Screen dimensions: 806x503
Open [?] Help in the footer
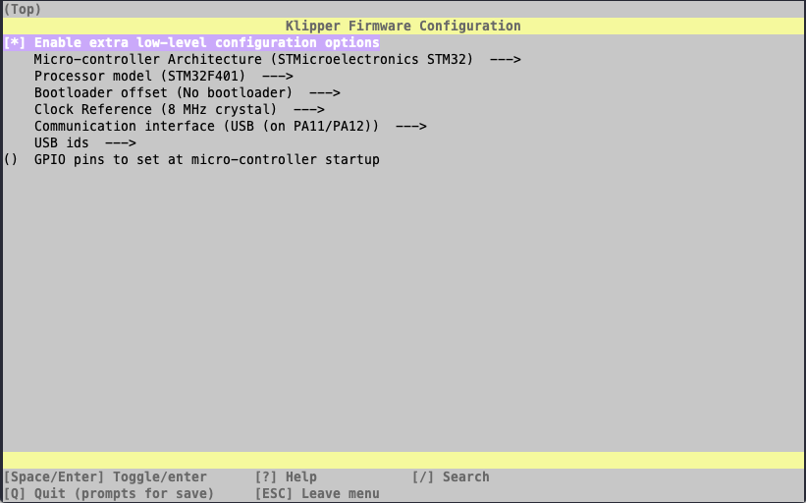[x=286, y=477]
